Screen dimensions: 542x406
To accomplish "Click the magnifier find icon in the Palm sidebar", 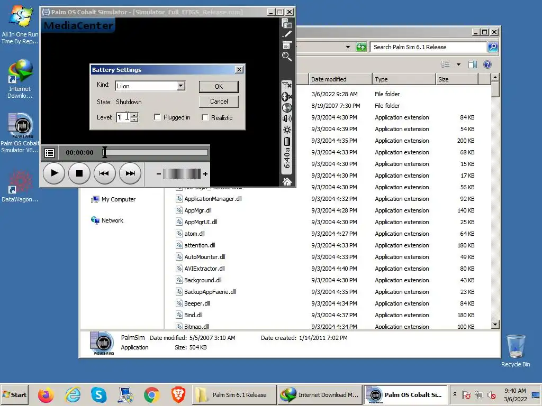I will point(286,56).
